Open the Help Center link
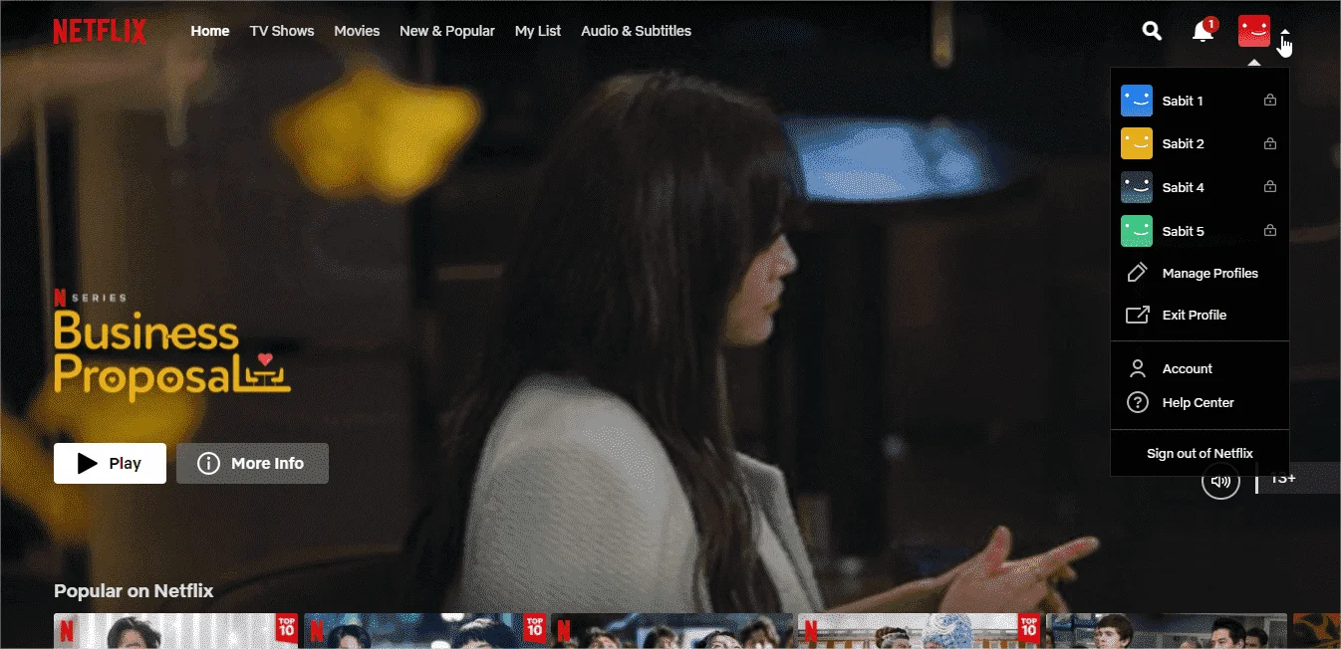This screenshot has height=649, width=1341. tap(1199, 403)
